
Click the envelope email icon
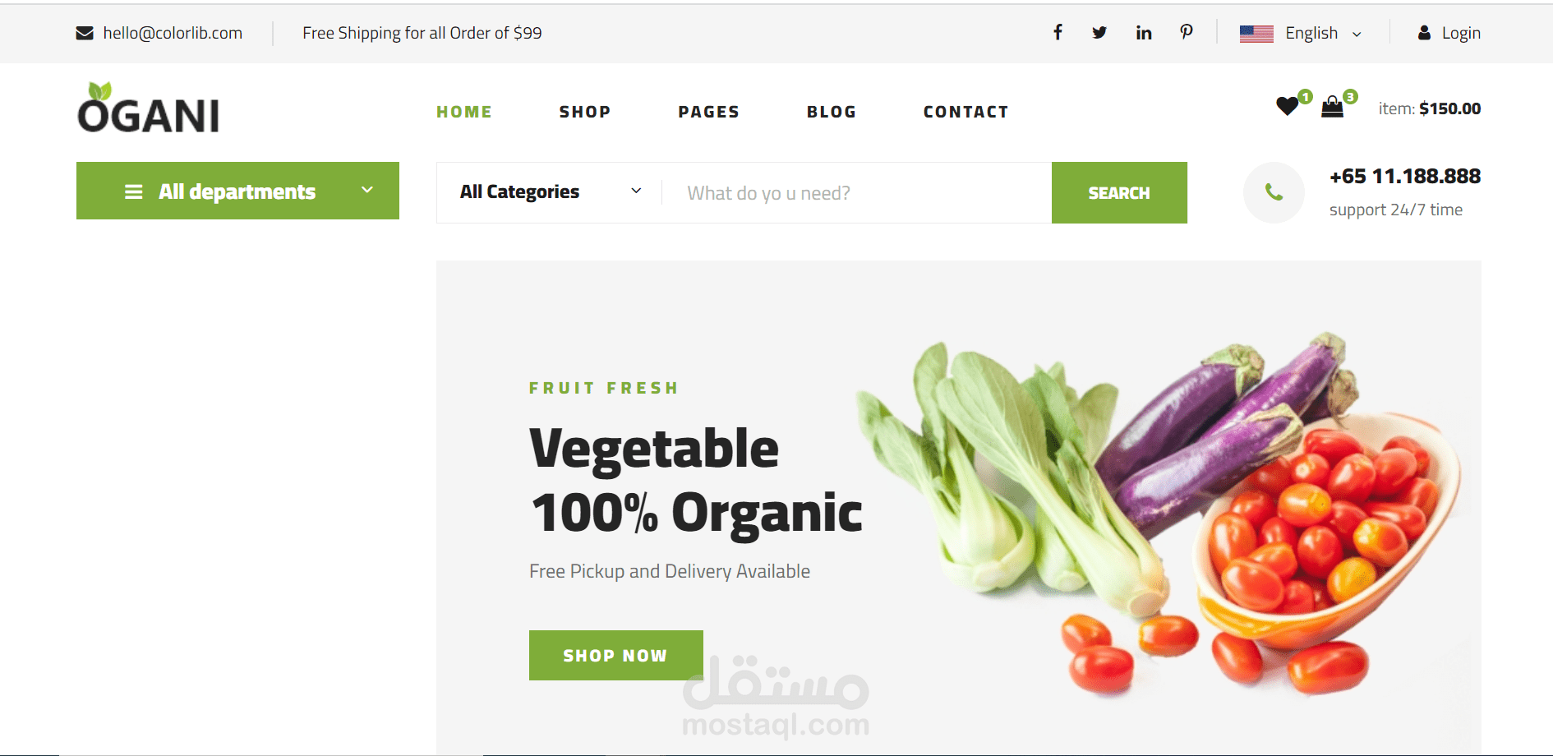click(x=85, y=33)
